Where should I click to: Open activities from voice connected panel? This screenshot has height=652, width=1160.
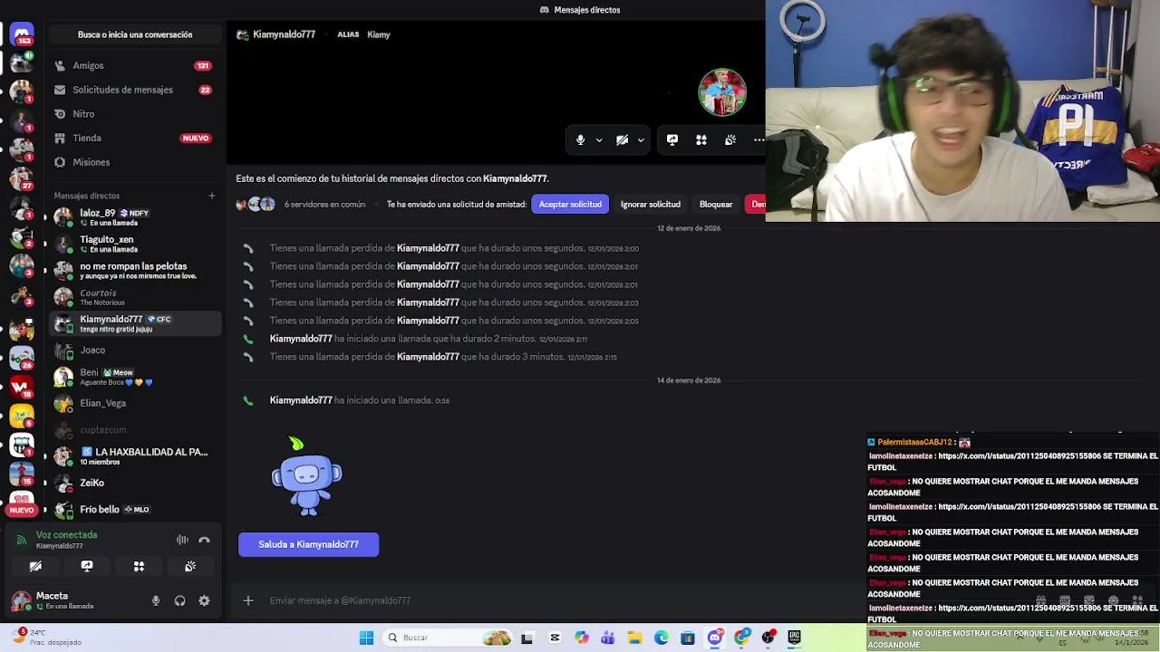tap(139, 566)
